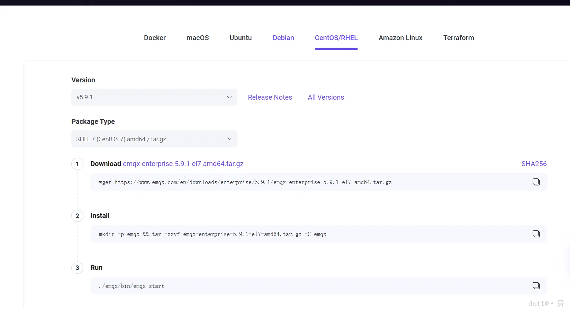Download emqx-enterprise-5.9.1-el7-amd64.tar.gz file link

pyautogui.click(x=183, y=164)
